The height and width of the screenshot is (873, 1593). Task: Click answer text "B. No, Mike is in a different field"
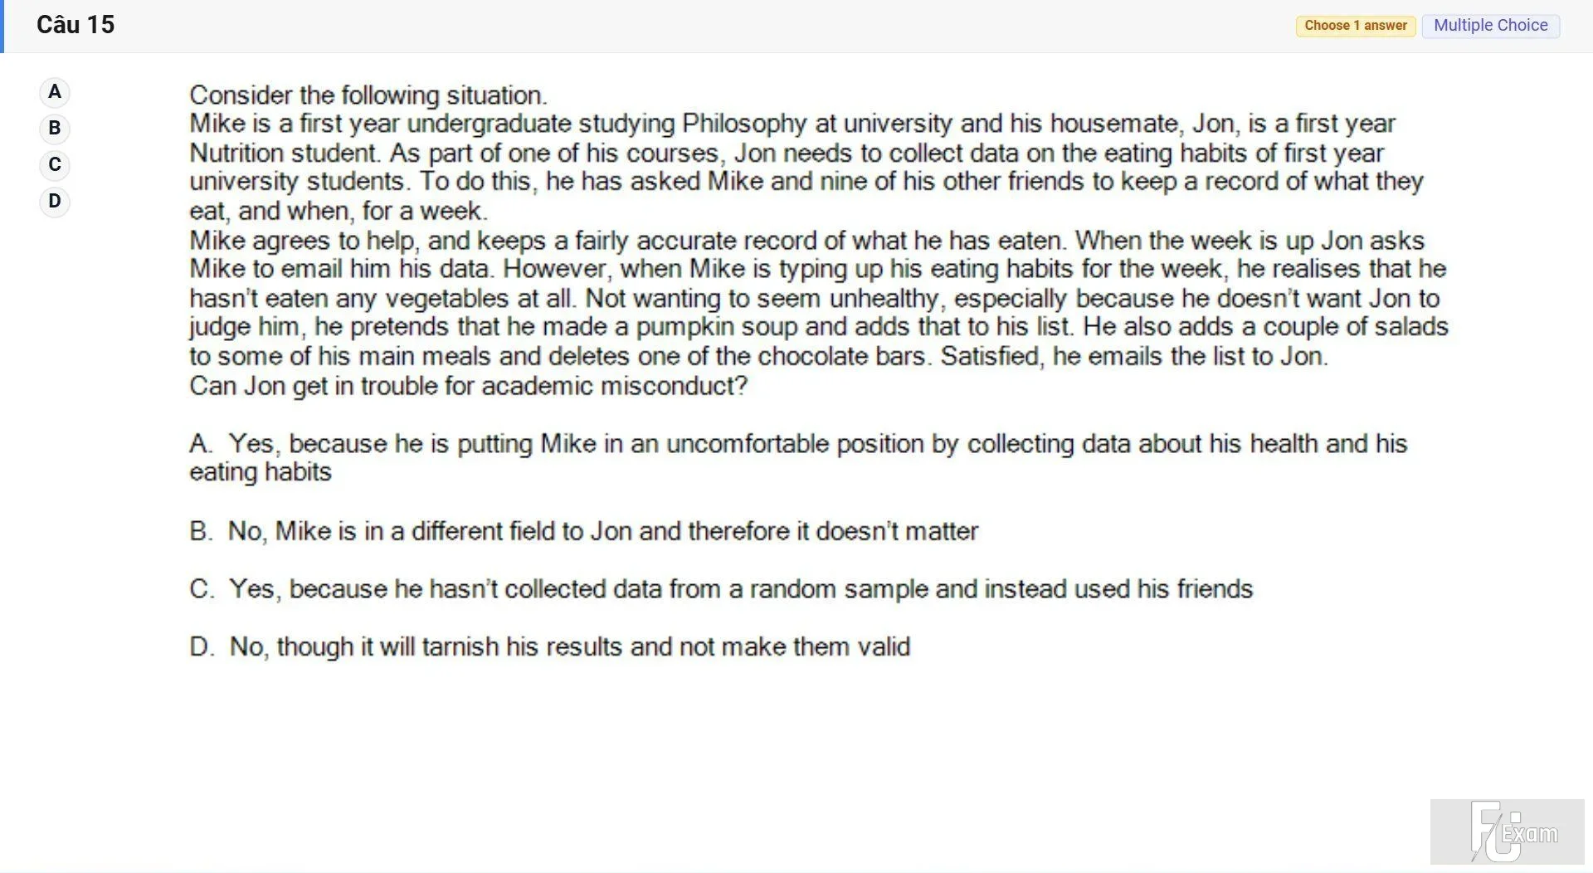pyautogui.click(x=584, y=531)
